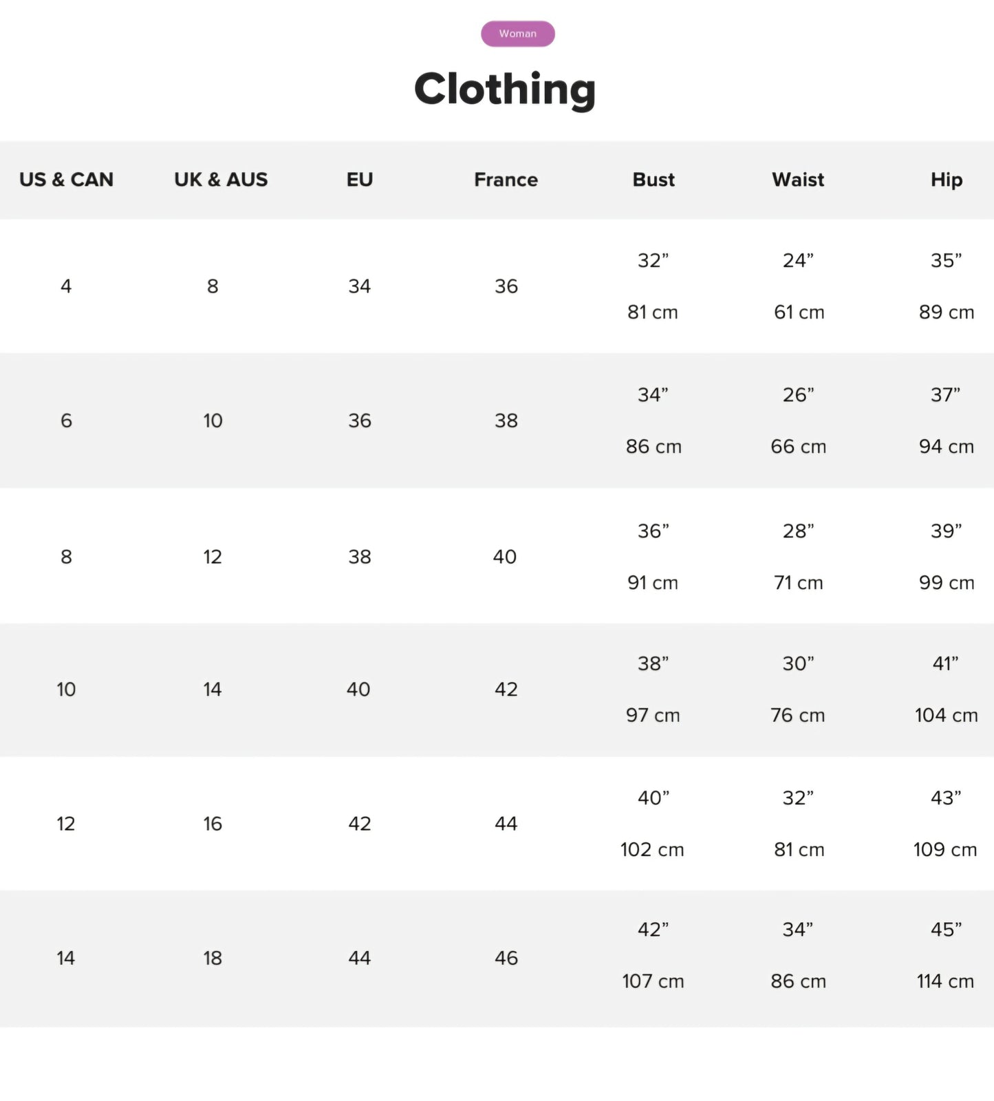This screenshot has height=1101, width=994.
Task: Click the 114 cm hip value
Action: 945,981
